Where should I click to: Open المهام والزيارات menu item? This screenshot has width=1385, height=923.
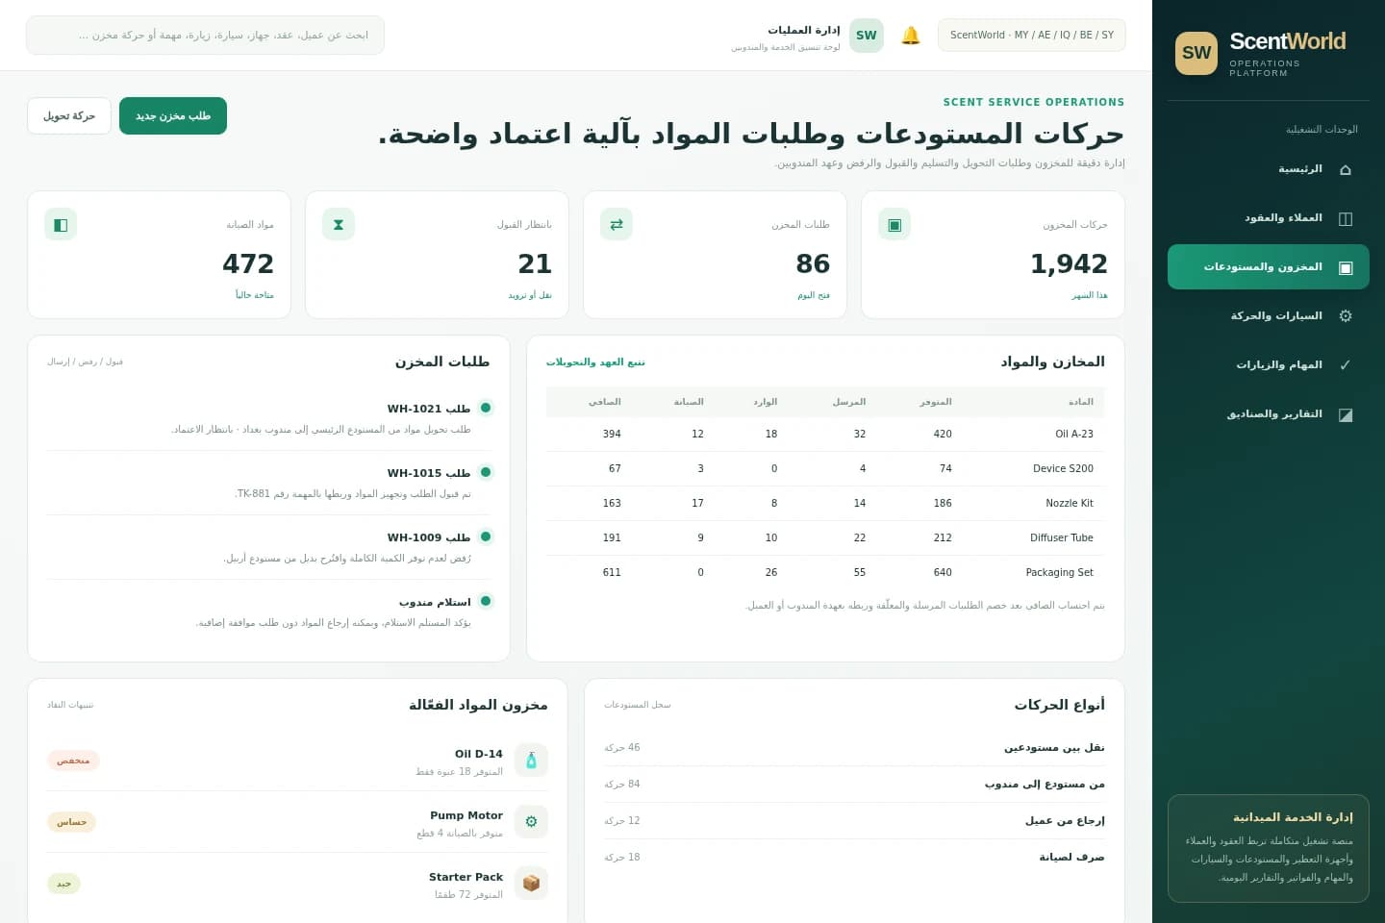(x=1269, y=365)
